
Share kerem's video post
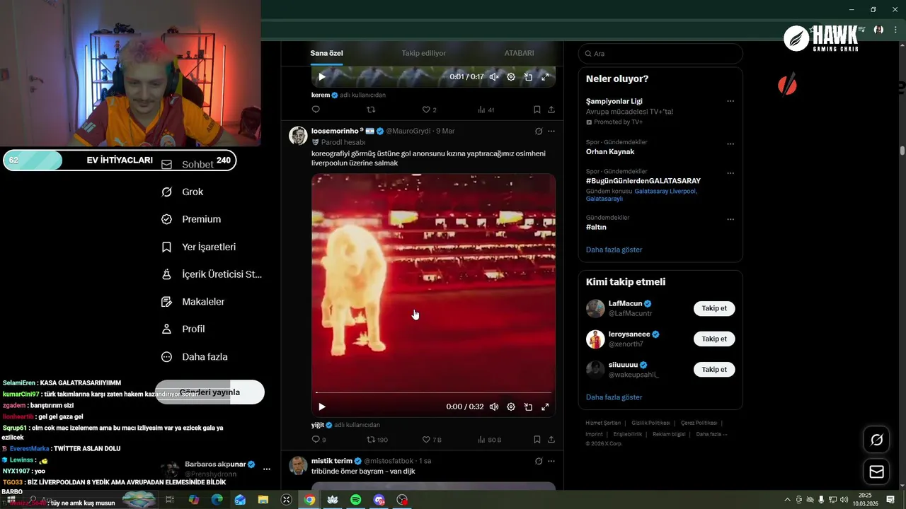[551, 110]
